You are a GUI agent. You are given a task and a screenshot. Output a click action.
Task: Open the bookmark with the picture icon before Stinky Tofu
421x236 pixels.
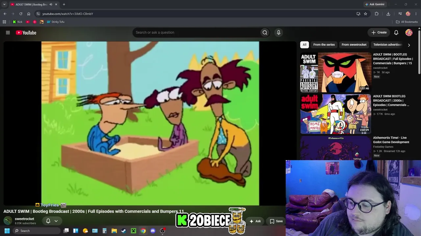(x=41, y=22)
